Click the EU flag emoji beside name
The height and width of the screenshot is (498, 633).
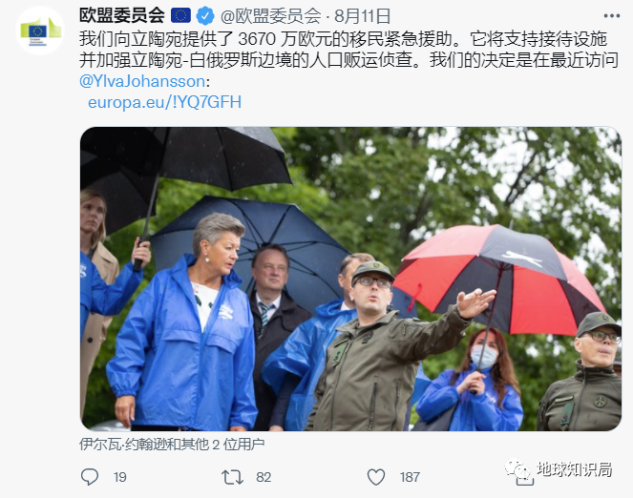tap(180, 15)
